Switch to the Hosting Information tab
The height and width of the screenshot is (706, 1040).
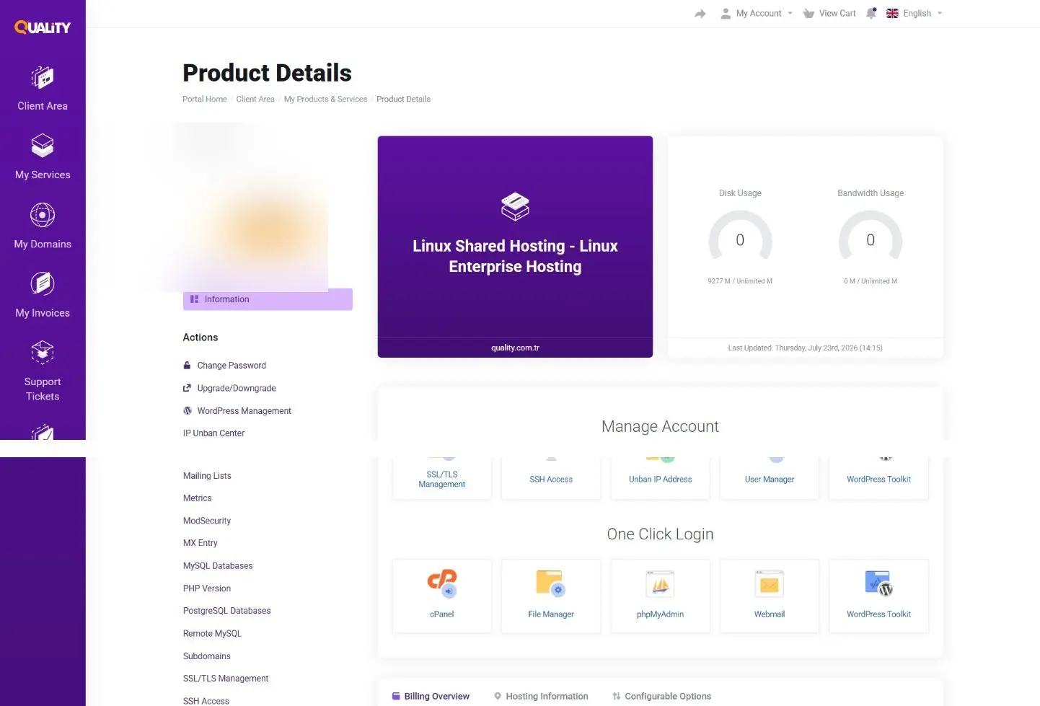tap(541, 696)
